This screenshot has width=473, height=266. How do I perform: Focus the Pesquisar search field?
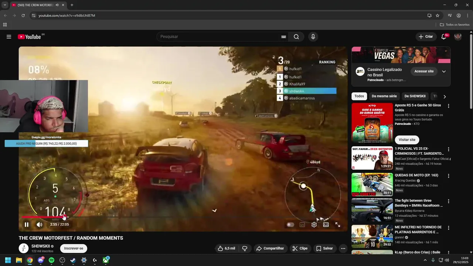218,37
